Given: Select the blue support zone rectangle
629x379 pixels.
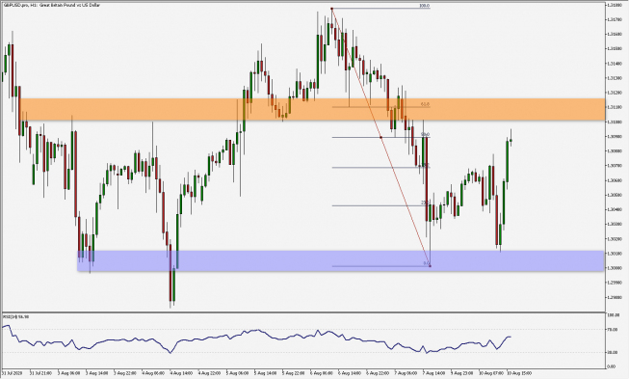Looking at the screenshot, I should coord(340,261).
